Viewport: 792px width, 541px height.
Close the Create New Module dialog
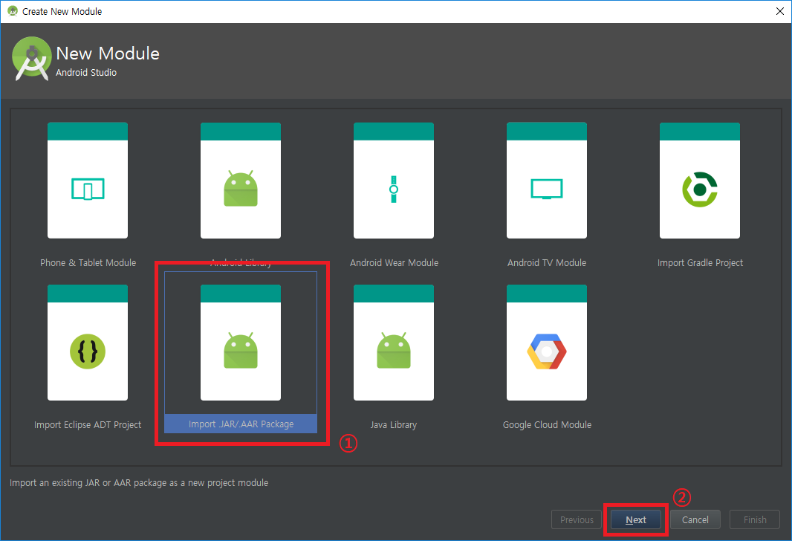click(779, 11)
